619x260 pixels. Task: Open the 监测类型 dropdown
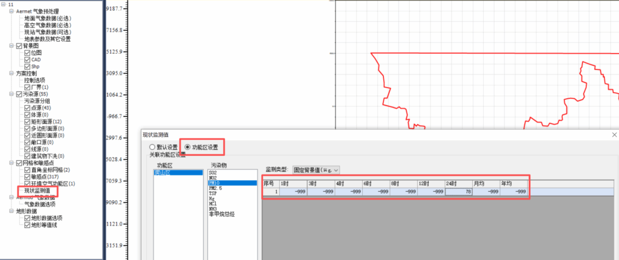click(316, 171)
